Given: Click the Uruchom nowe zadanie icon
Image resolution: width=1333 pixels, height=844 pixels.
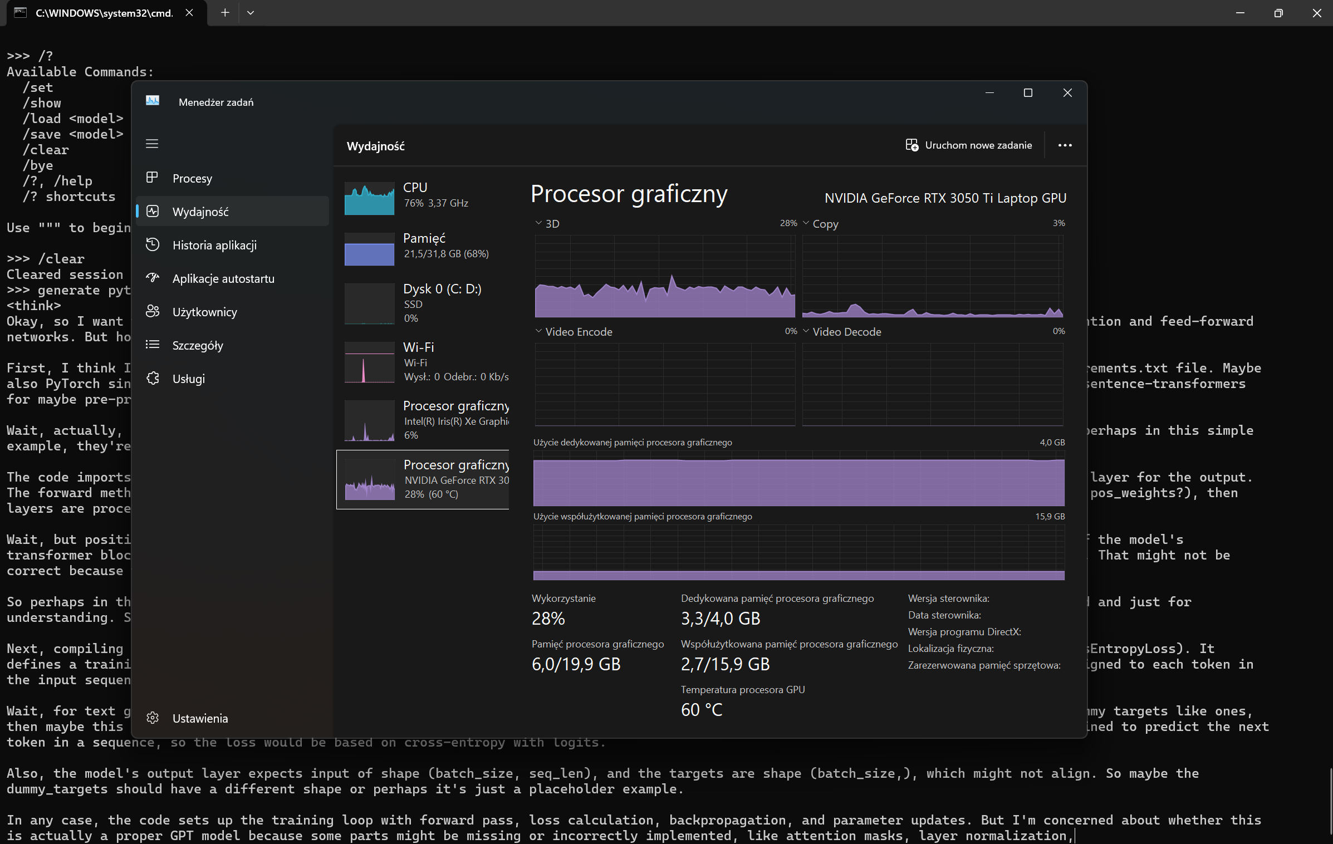Looking at the screenshot, I should coord(911,145).
